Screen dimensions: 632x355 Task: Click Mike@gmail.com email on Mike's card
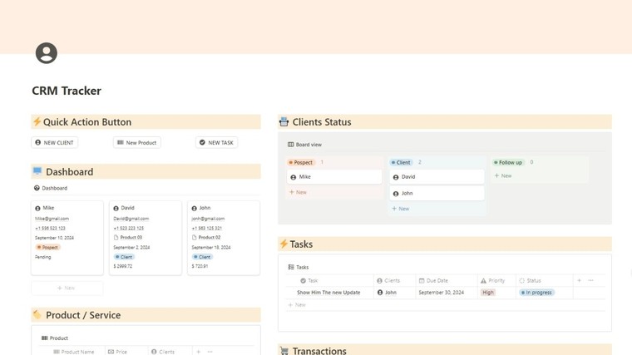pos(52,219)
